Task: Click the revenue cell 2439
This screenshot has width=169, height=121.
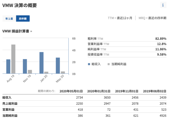Action: point(163,98)
